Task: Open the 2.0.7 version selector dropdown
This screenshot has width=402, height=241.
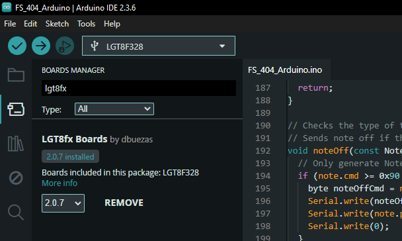Action: (x=63, y=203)
